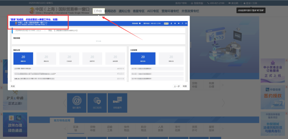The width and height of the screenshot is (288, 139).
Task: Open the AEO专区 navigation item
Action: click(153, 11)
